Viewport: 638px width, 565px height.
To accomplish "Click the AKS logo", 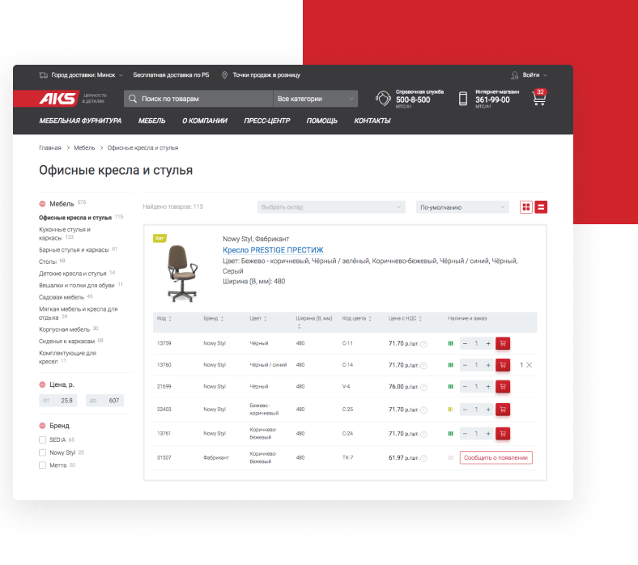I will (57, 99).
